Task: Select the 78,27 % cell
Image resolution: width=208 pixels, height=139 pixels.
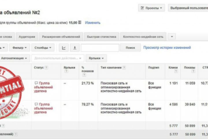Action: point(88,105)
